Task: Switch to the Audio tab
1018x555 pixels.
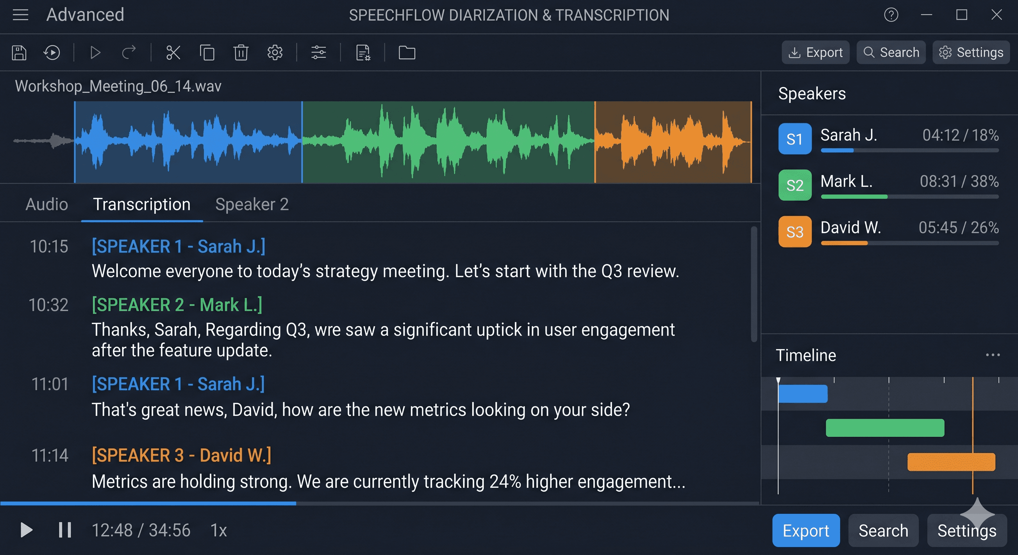Action: (x=47, y=204)
